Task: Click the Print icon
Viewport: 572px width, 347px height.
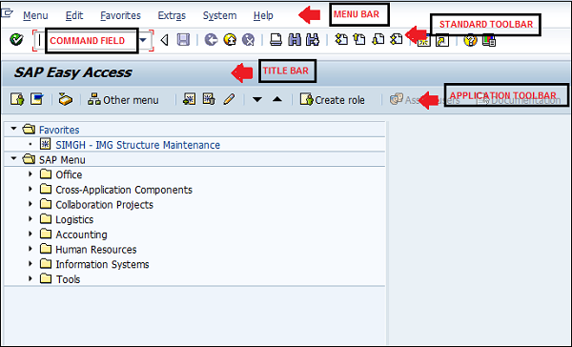Action: [x=276, y=39]
